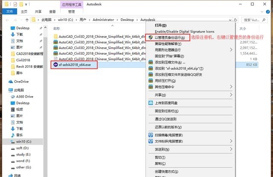This screenshot has width=273, height=177.
Task: Click the sidebar scroll up arrow
Action: [46, 27]
